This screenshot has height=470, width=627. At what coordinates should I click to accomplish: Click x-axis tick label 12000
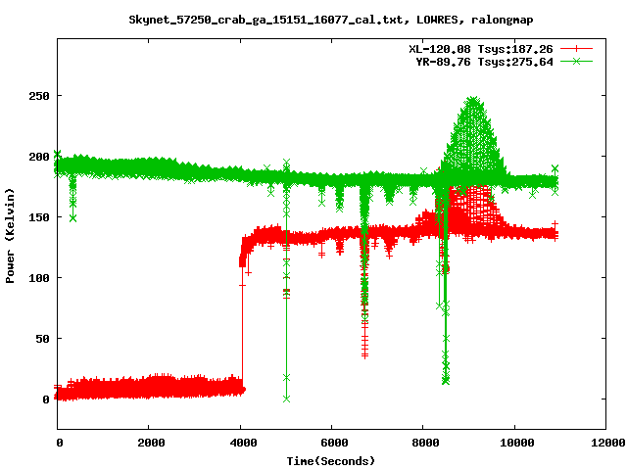coord(608,443)
